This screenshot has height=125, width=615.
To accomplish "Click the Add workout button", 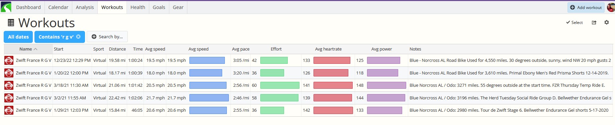I will [586, 7].
